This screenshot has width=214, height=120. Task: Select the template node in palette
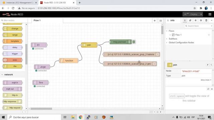tap(12, 41)
